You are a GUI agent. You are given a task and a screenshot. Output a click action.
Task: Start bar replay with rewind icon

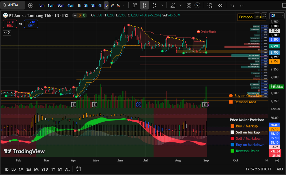220,5
